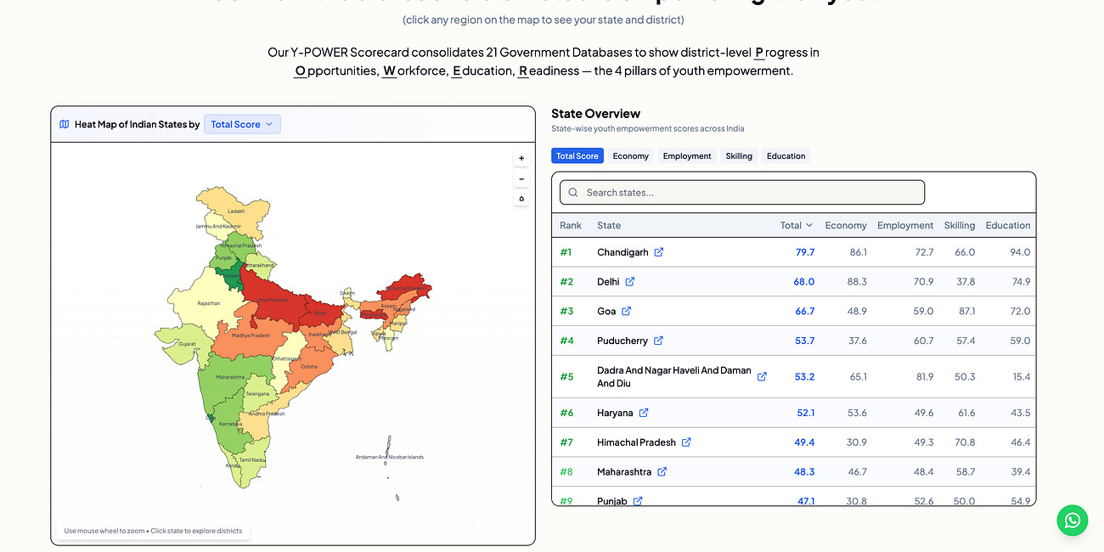Click the Goa state name
This screenshot has height=552, width=1104.
click(x=606, y=312)
